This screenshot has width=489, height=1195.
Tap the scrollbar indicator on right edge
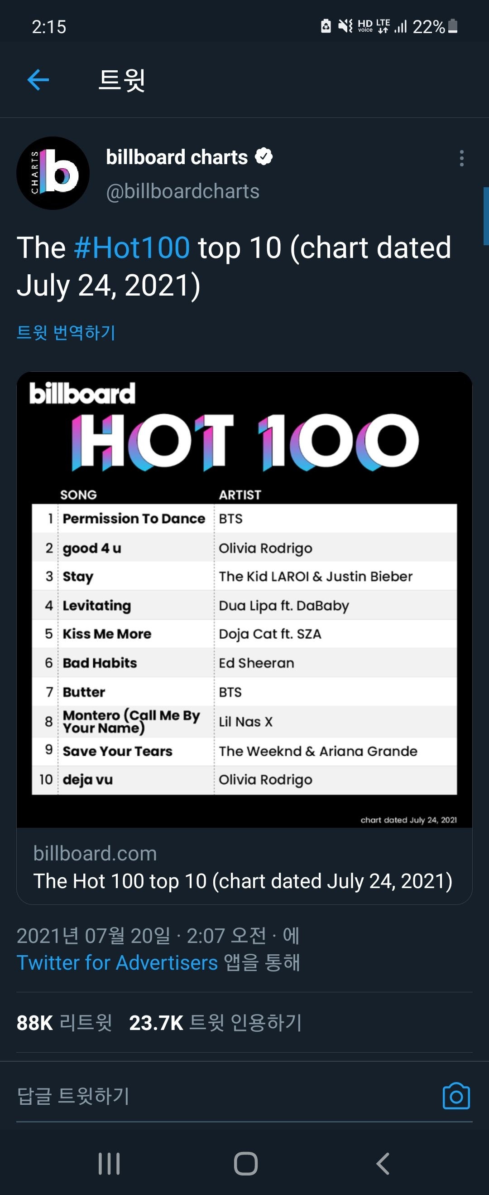point(486,216)
